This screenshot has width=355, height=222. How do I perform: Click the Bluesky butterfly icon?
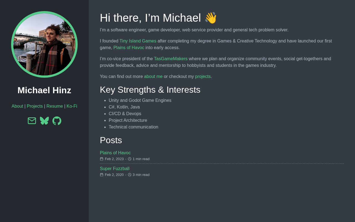[44, 121]
